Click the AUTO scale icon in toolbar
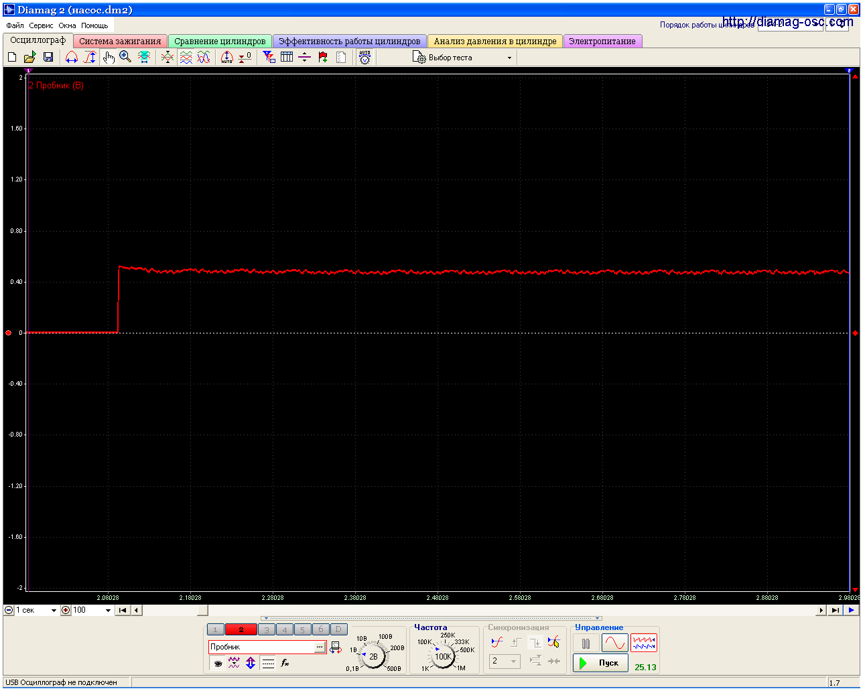863x691 pixels. (x=227, y=58)
